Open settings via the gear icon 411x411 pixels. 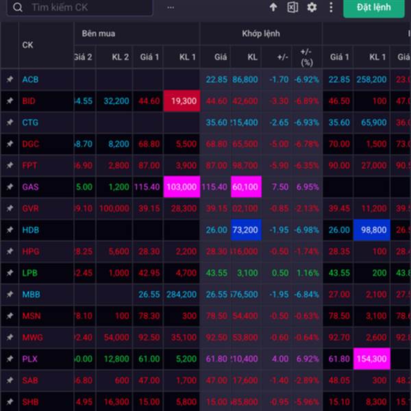[x=312, y=7]
